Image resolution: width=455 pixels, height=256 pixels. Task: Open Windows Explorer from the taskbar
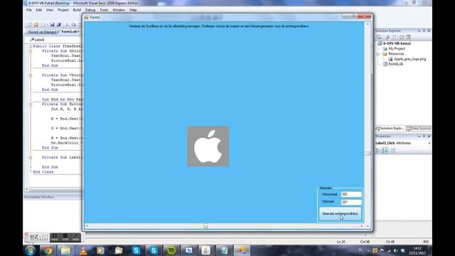[x=65, y=250]
